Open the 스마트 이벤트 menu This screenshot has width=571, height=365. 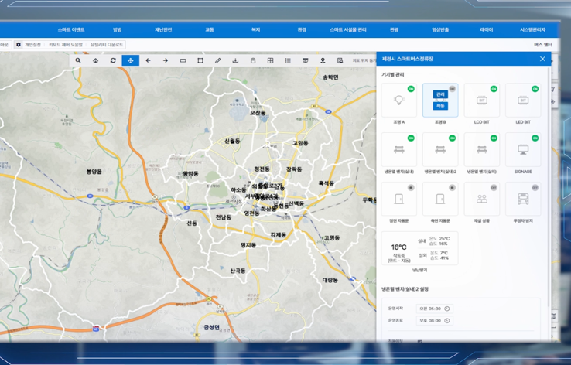point(71,30)
